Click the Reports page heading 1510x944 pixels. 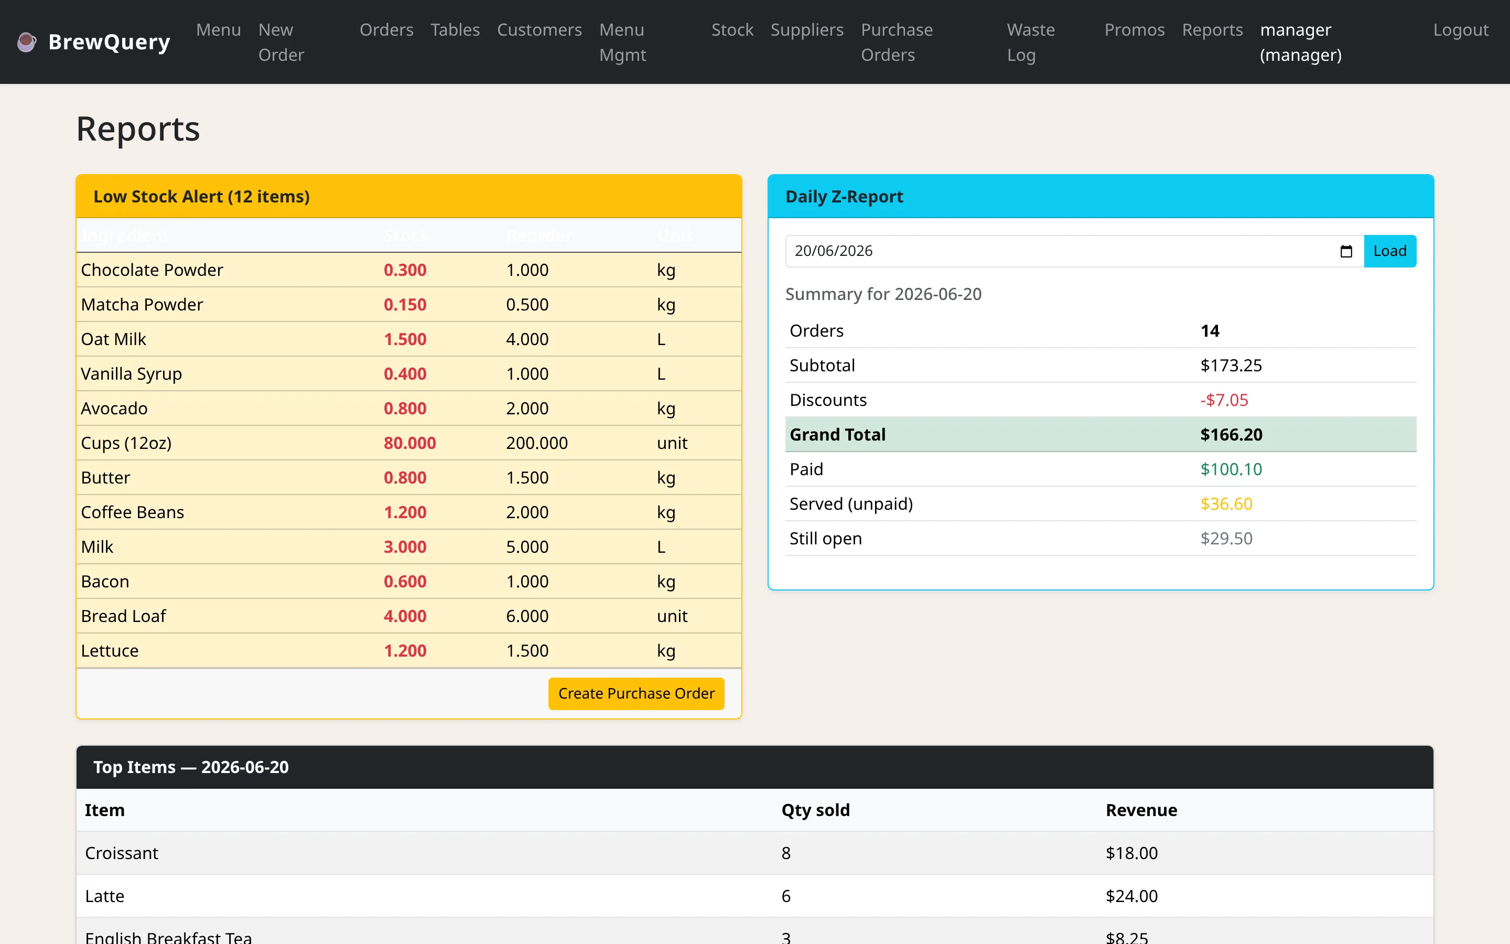138,128
